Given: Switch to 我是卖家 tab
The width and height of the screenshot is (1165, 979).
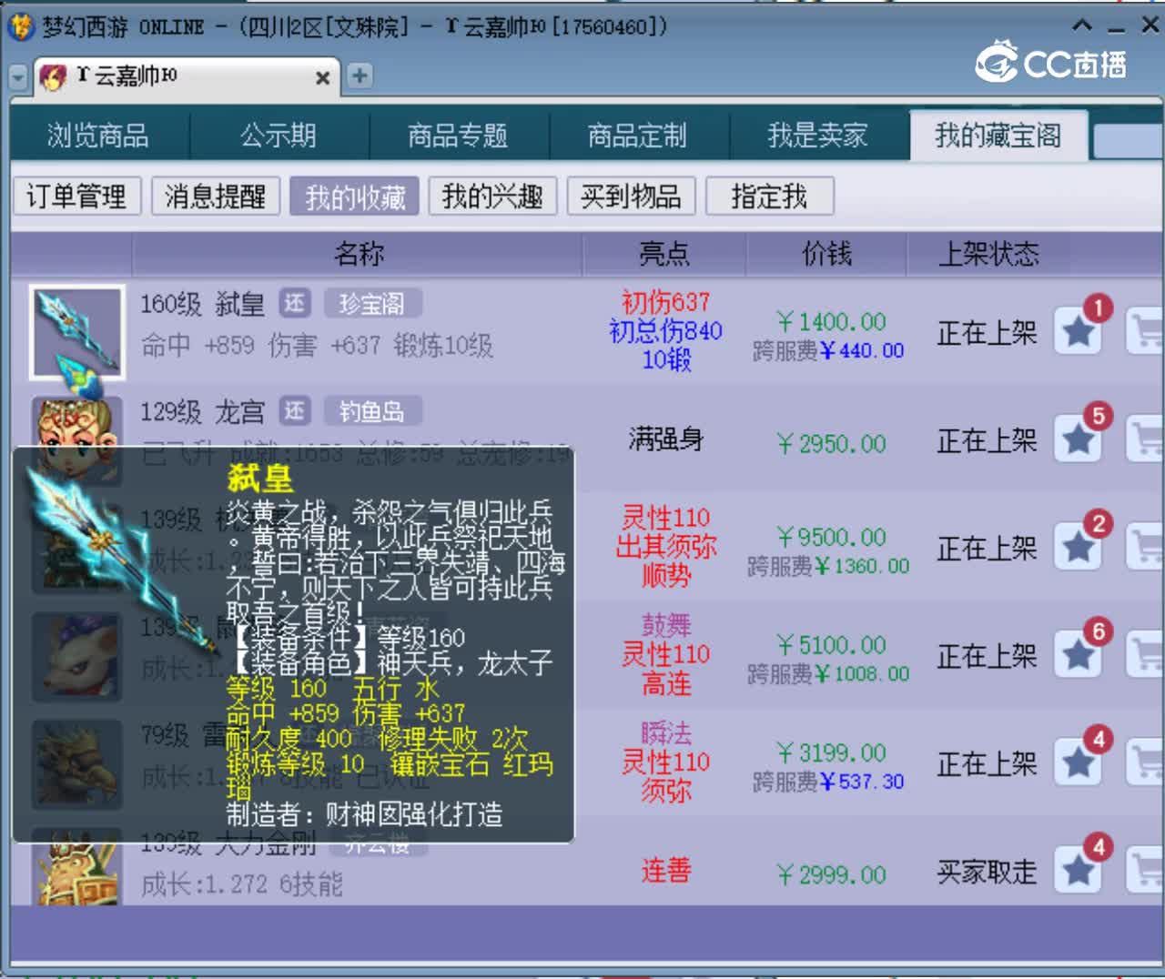Looking at the screenshot, I should click(x=817, y=136).
